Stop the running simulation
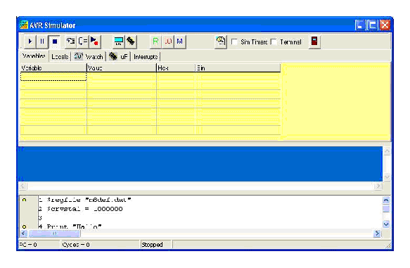This screenshot has height=268, width=410. (54, 42)
